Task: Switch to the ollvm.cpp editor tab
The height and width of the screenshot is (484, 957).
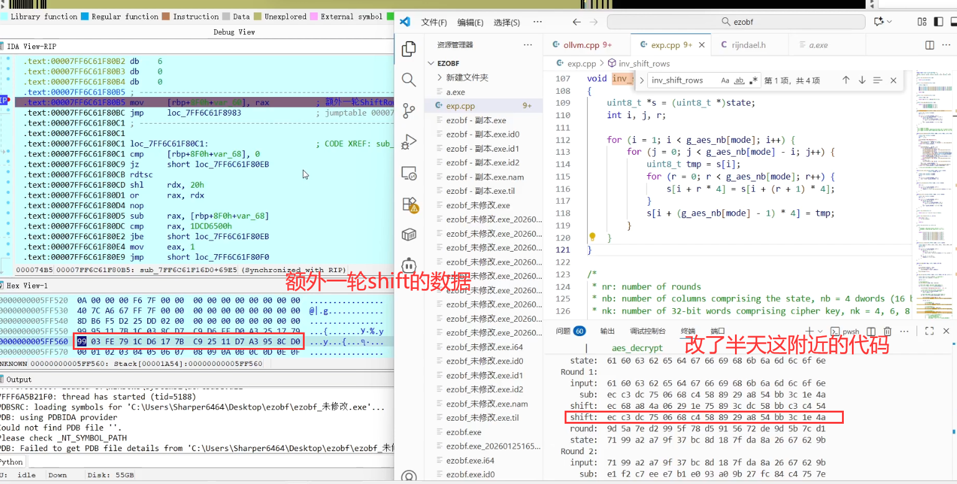Action: (581, 45)
